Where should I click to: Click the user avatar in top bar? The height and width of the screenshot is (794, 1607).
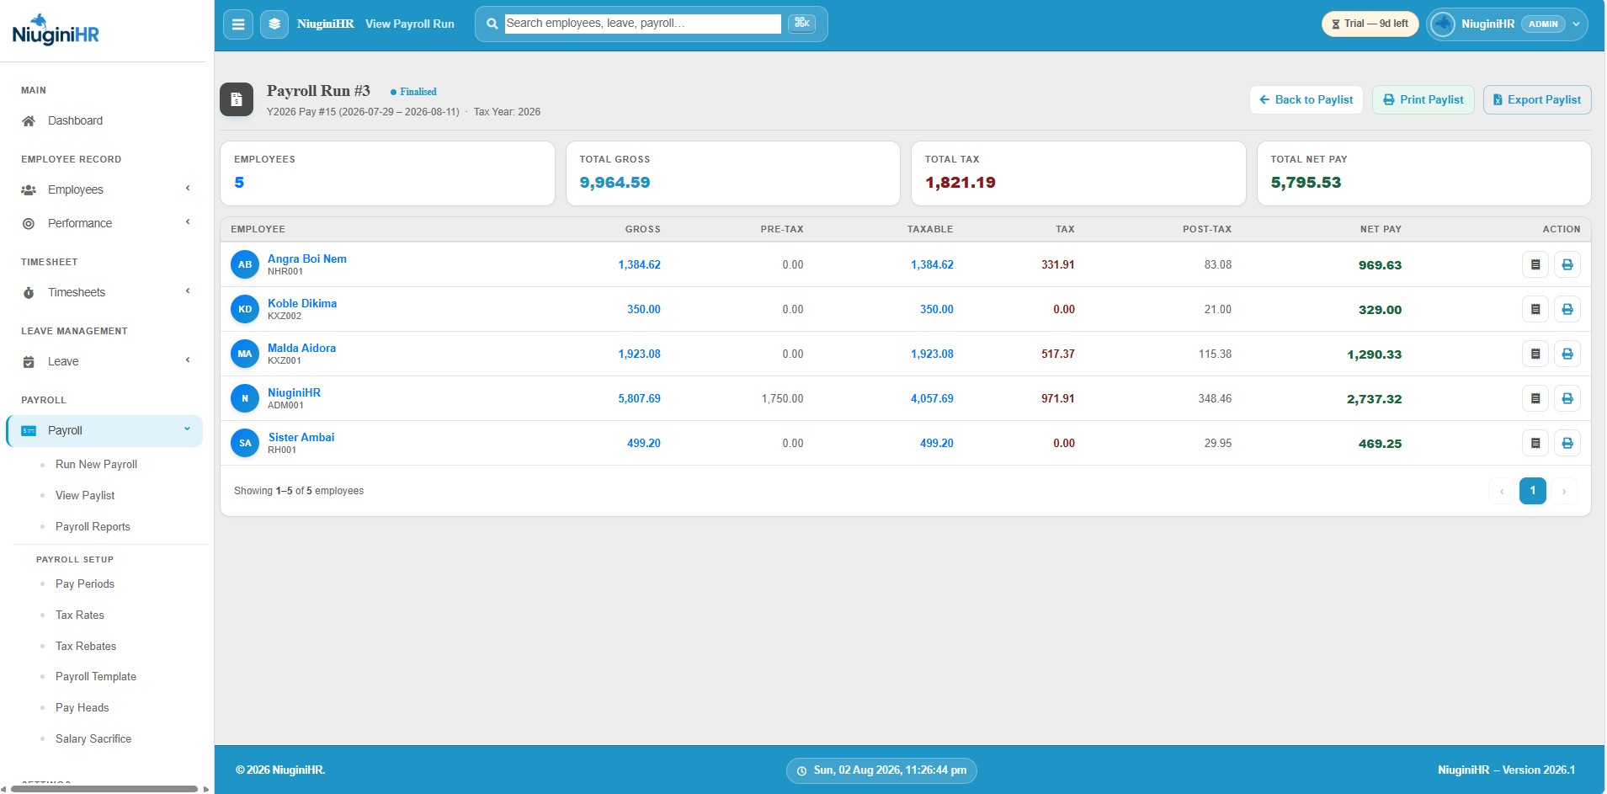pos(1443,24)
